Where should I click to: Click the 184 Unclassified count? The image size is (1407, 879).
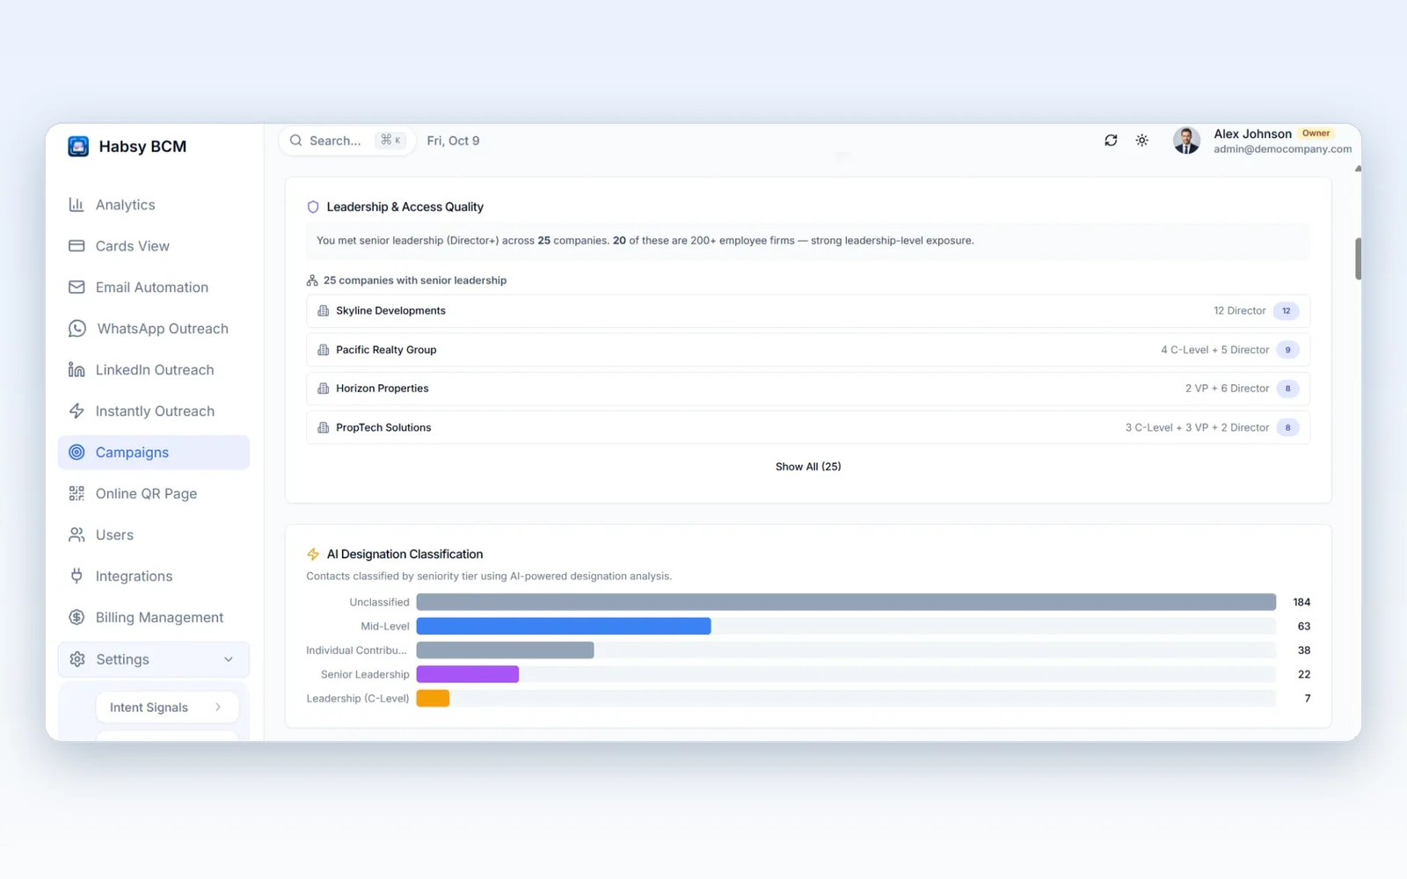pos(1301,602)
